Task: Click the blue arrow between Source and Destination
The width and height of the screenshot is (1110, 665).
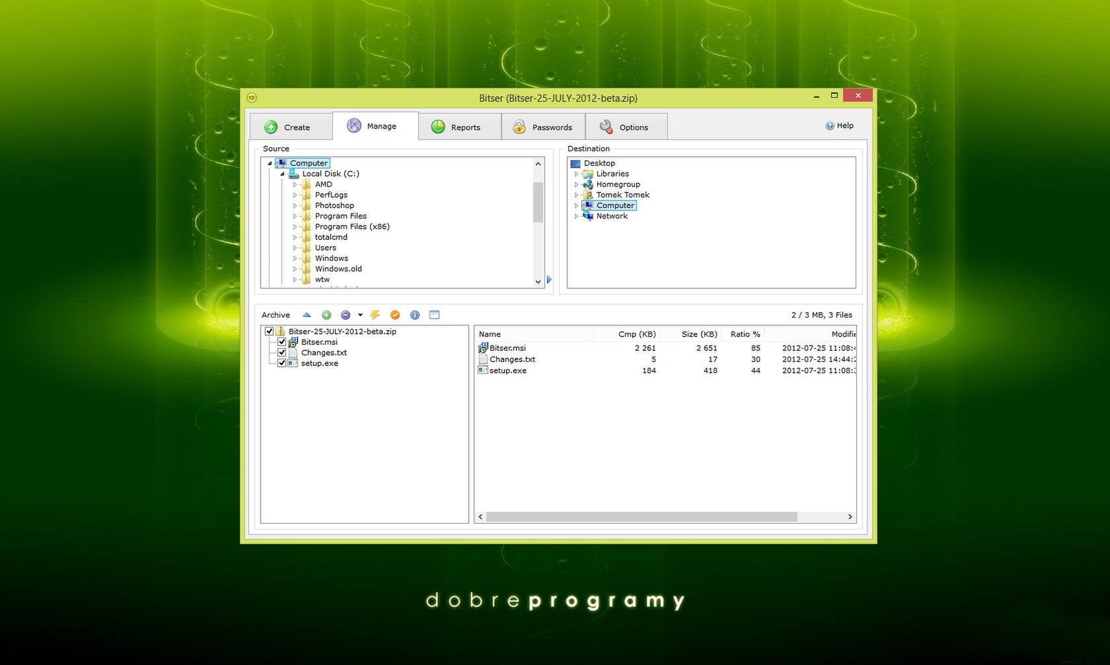Action: coord(549,279)
